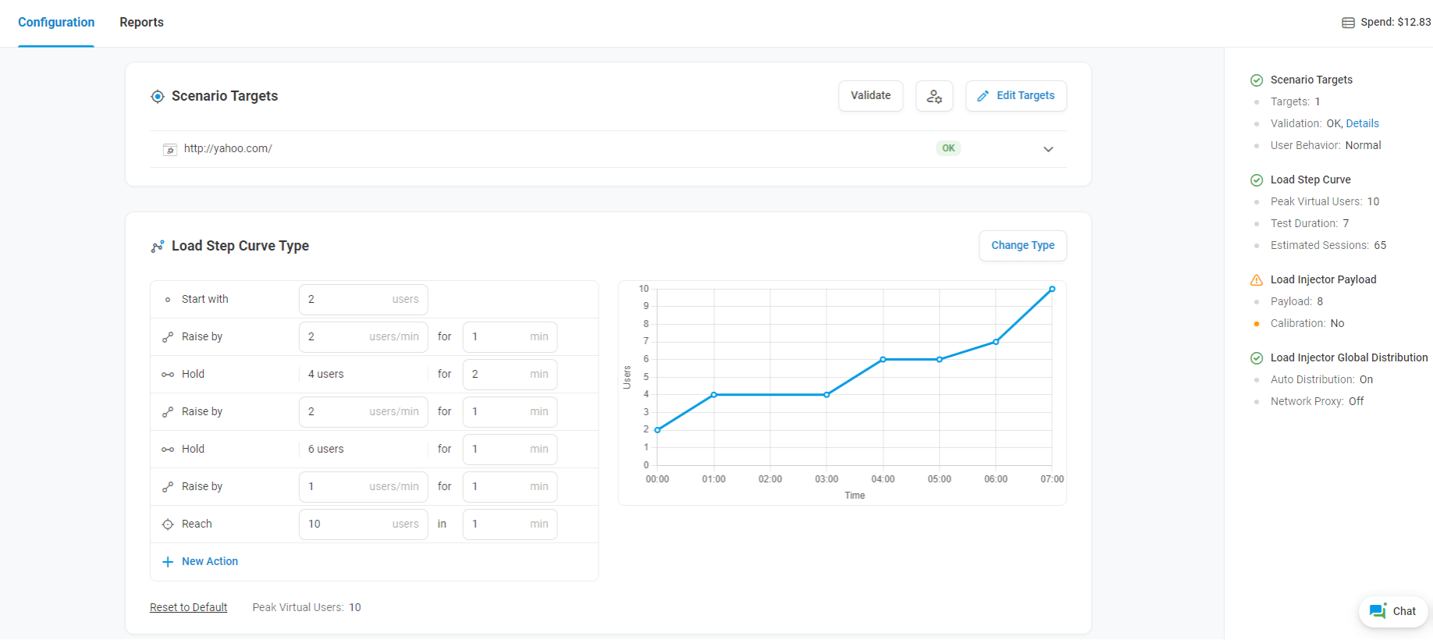Click the Edit Targets button

1016,96
